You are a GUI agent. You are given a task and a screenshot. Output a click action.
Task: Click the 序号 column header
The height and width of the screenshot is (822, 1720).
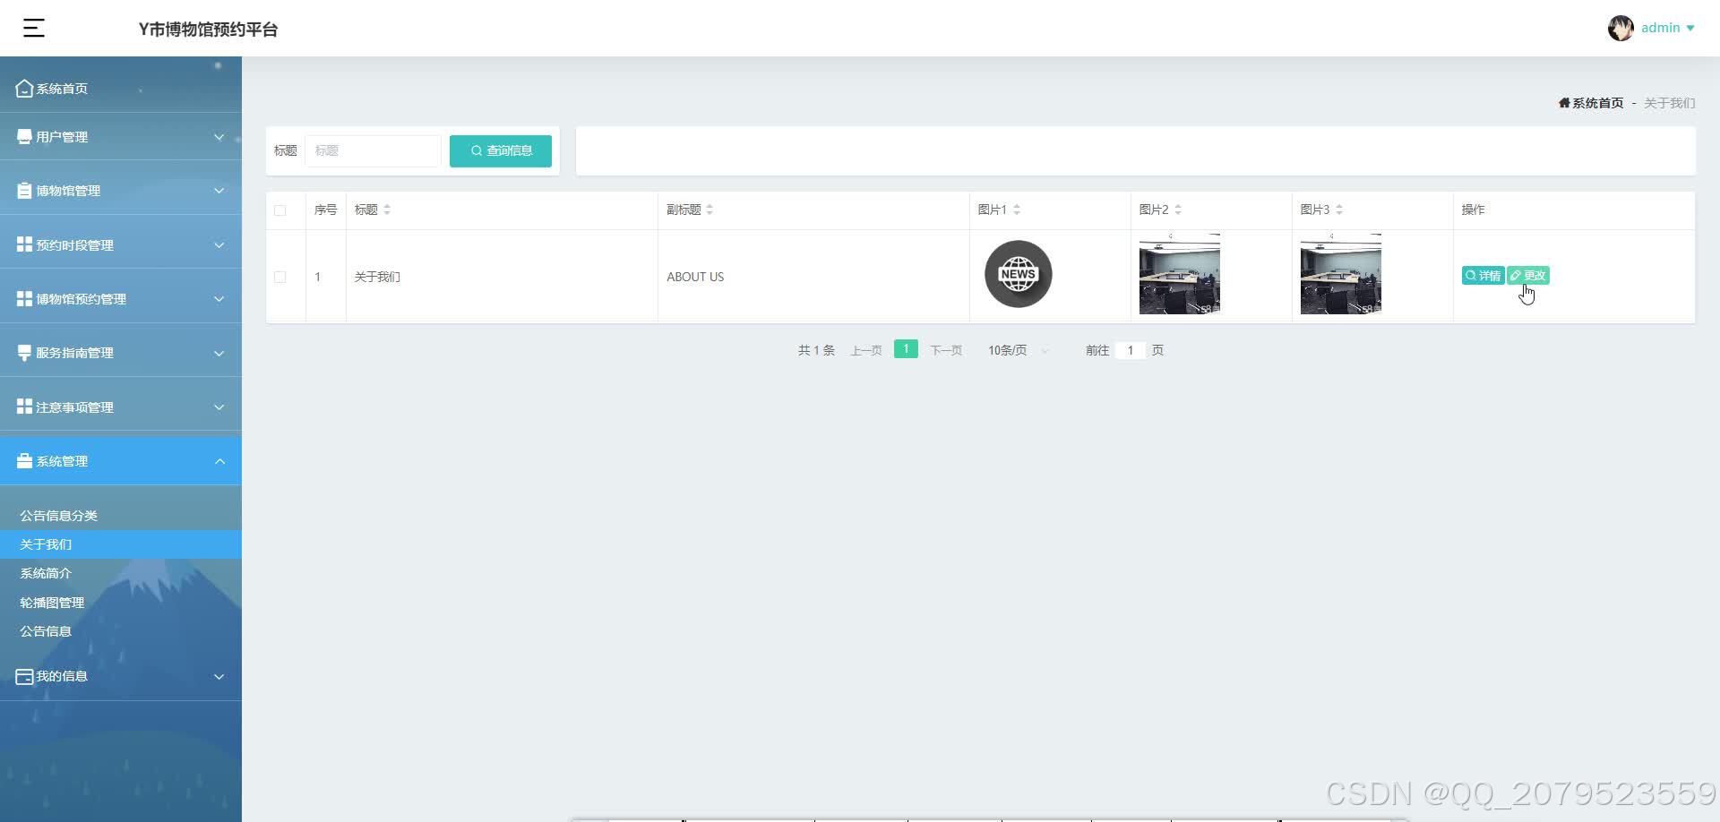click(325, 210)
